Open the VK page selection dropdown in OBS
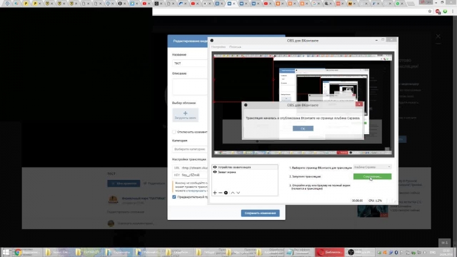 (x=372, y=167)
